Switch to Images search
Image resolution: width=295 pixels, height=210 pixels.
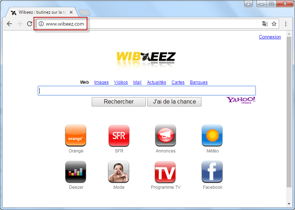[x=101, y=82]
